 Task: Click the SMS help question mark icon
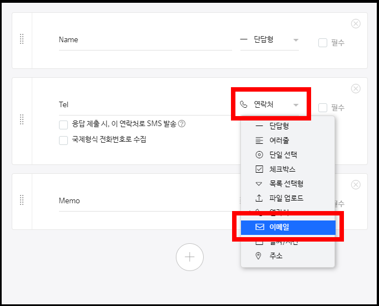pyautogui.click(x=181, y=124)
